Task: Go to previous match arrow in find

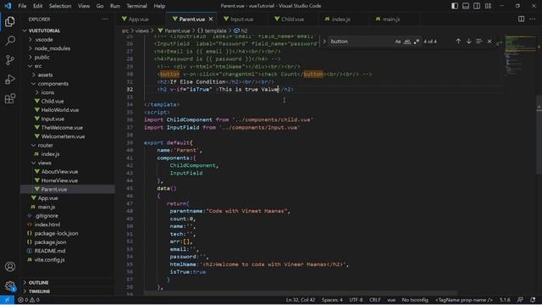Action: click(x=458, y=42)
